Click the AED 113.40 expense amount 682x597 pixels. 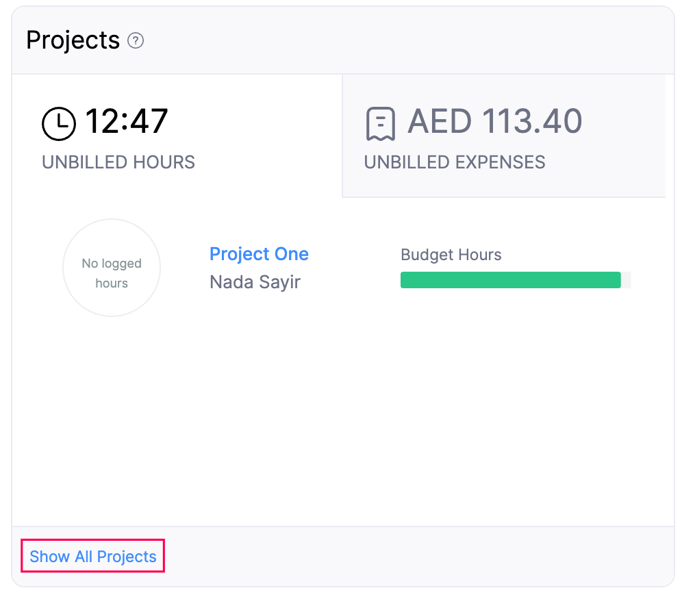(495, 122)
